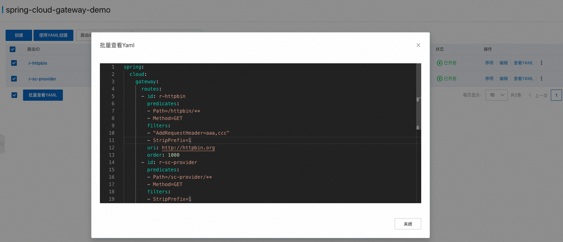Click the 共2条 total count text
Viewport: 563px width, 242px height.
tap(516, 95)
